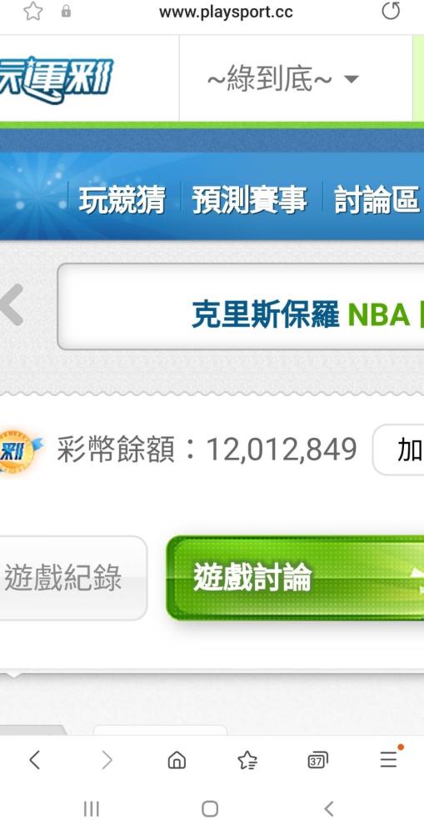Reload the page with refresh icon
The width and height of the screenshot is (424, 834).
[x=391, y=11]
